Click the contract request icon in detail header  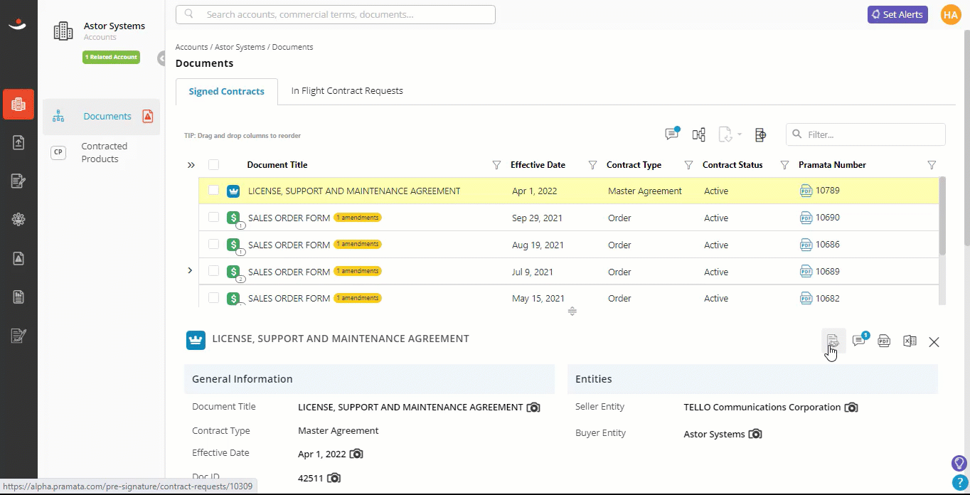point(833,341)
